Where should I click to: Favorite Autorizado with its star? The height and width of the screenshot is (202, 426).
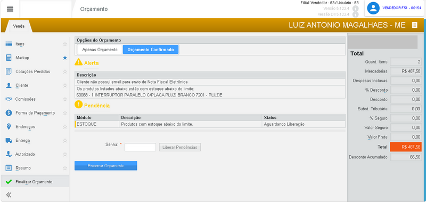click(65, 154)
